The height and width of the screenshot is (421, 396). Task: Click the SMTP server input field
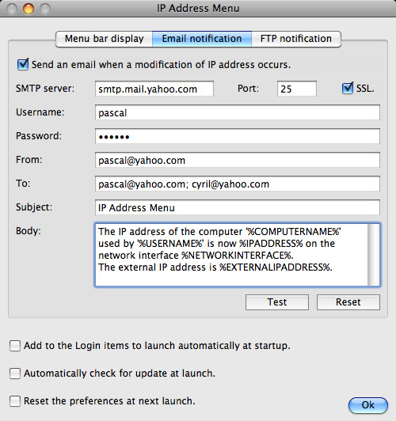[154, 89]
